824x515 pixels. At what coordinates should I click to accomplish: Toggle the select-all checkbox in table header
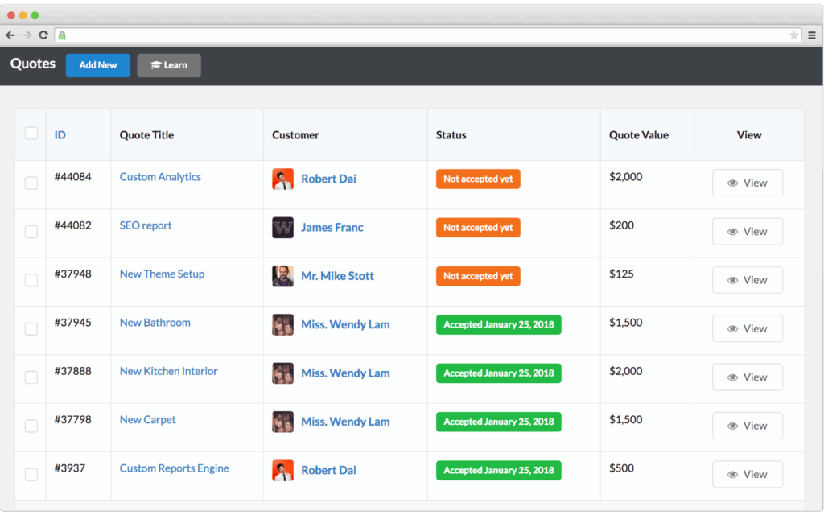(31, 133)
